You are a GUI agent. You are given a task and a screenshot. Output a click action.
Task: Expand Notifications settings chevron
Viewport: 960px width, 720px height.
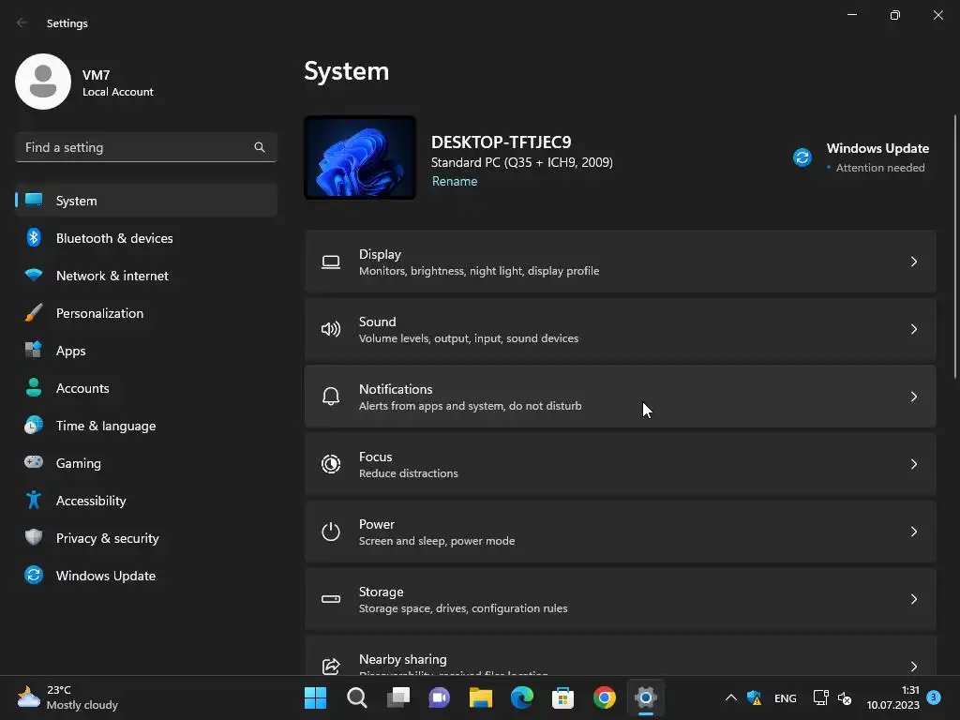(x=913, y=397)
